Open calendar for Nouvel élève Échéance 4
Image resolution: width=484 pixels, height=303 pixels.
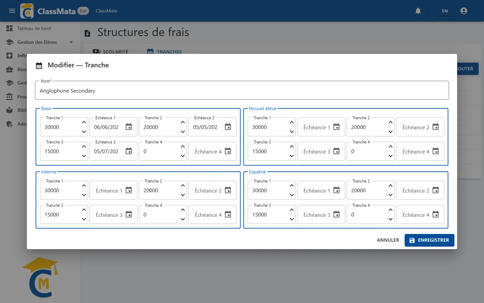point(436,151)
